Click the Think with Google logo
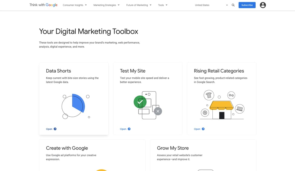The height and width of the screenshot is (171, 295). [x=43, y=5]
